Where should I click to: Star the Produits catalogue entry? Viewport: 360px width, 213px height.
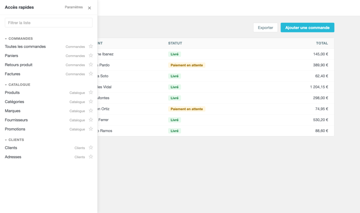(x=91, y=92)
